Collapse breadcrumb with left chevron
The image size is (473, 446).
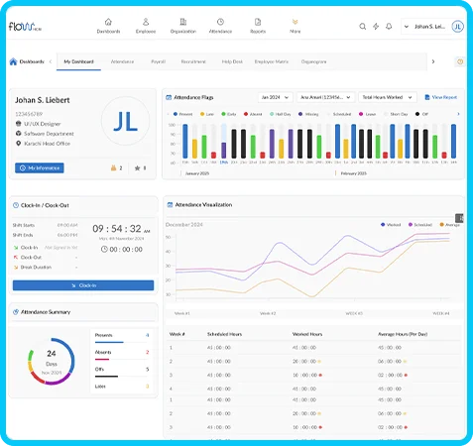point(51,61)
